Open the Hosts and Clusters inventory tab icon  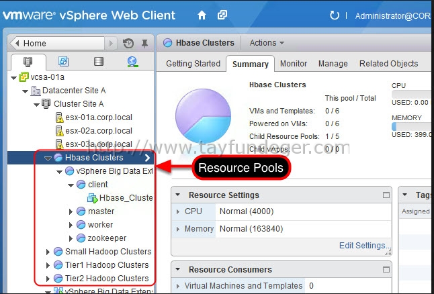(x=28, y=62)
